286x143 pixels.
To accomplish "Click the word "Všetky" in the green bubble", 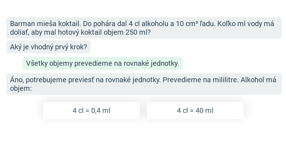I will click(x=37, y=64).
